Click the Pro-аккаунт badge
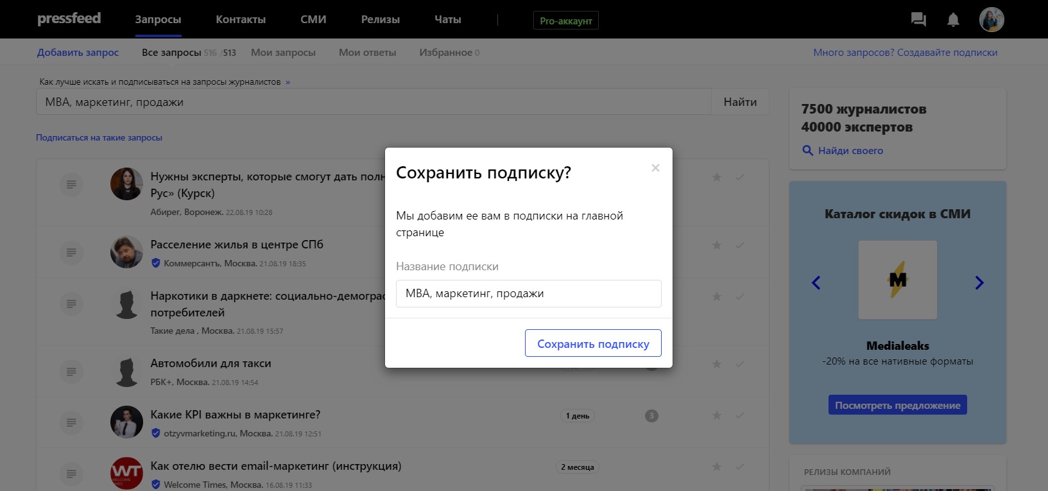1048x491 pixels. [565, 21]
